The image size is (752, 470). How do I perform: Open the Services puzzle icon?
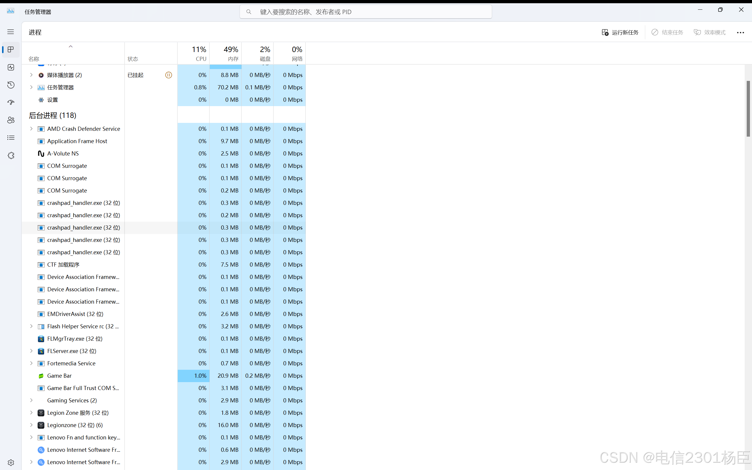(x=11, y=155)
